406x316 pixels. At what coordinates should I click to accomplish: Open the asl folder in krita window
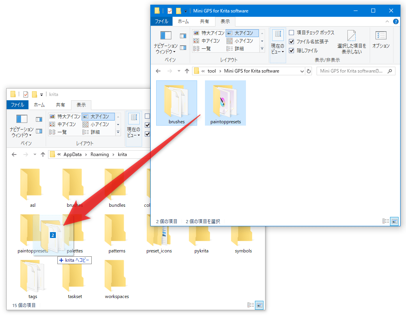tap(32, 188)
